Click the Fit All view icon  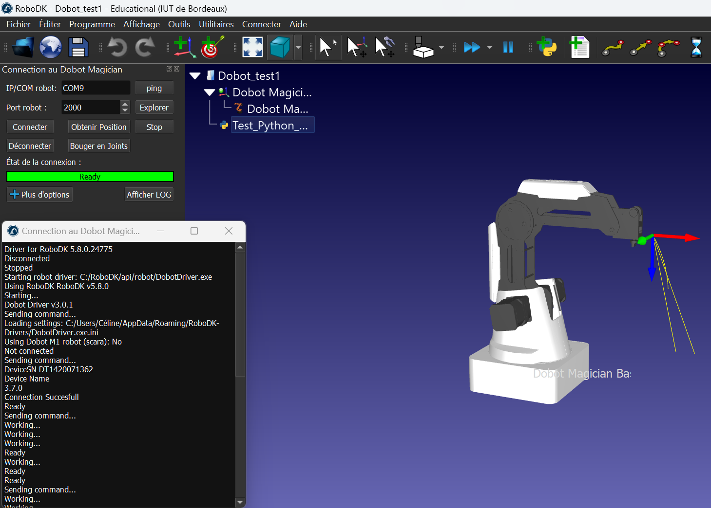click(x=252, y=48)
